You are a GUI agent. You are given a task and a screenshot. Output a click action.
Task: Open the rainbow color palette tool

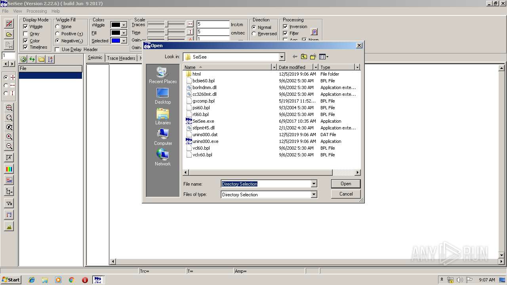tap(9, 169)
